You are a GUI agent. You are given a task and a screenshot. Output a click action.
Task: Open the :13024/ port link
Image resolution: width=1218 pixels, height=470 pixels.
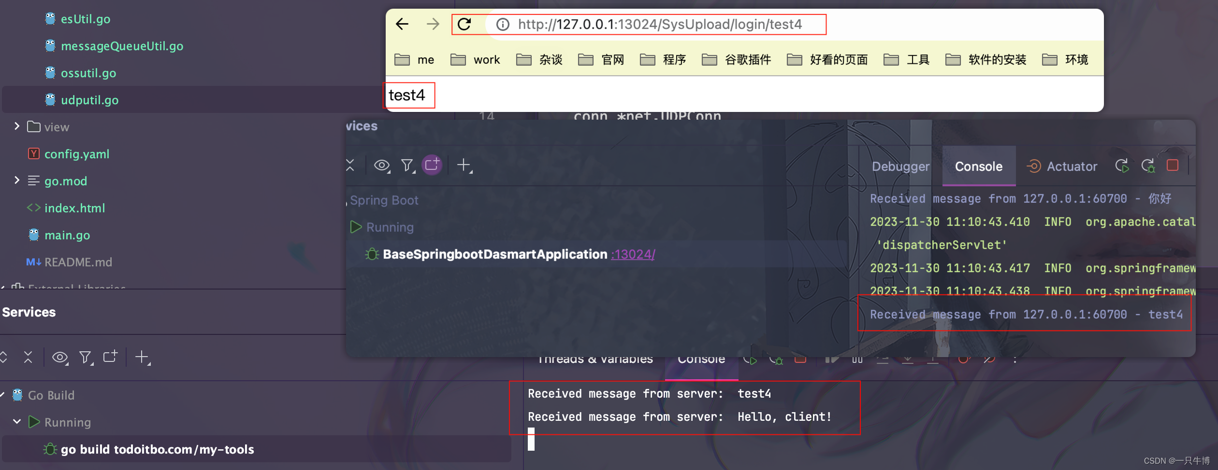coord(633,254)
